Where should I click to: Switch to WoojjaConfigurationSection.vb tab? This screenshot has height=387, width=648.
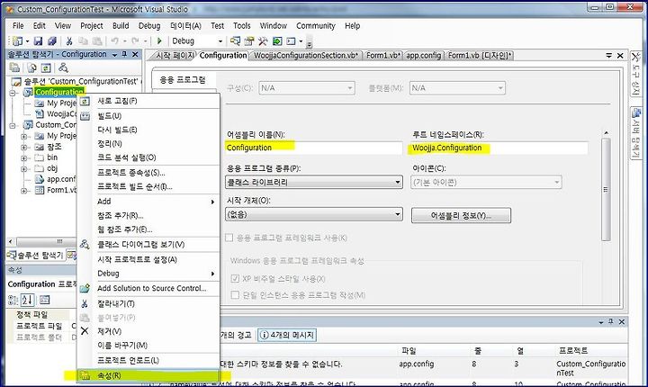pos(306,56)
